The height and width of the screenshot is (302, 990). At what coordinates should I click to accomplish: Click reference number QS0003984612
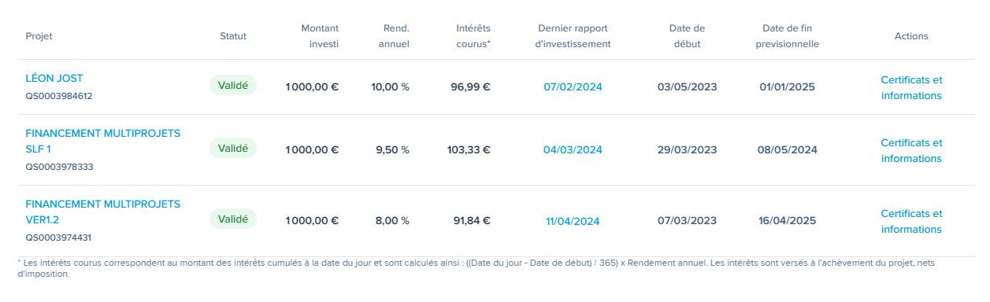(59, 96)
